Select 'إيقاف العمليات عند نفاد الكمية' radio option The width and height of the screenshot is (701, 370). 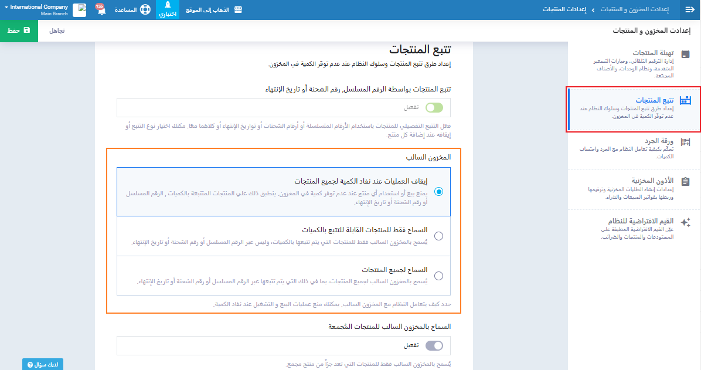439,191
